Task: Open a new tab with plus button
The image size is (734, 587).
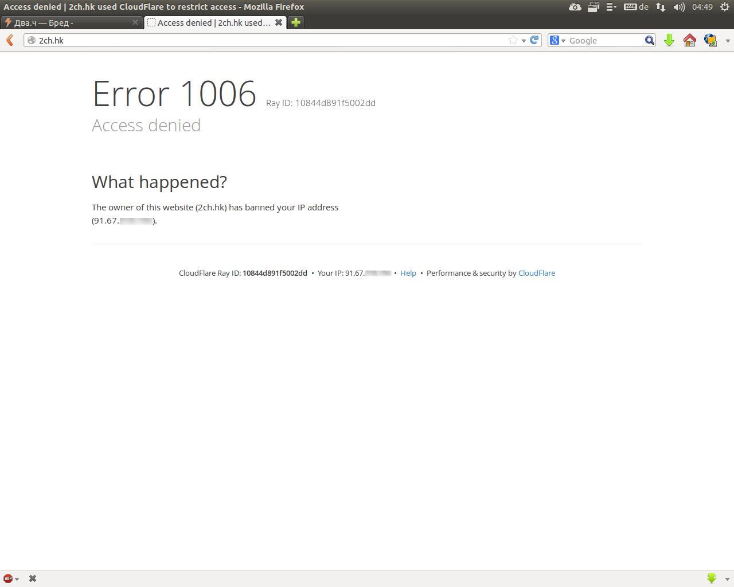Action: tap(296, 22)
